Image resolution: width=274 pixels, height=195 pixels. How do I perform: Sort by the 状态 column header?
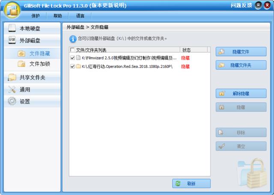tap(194, 50)
